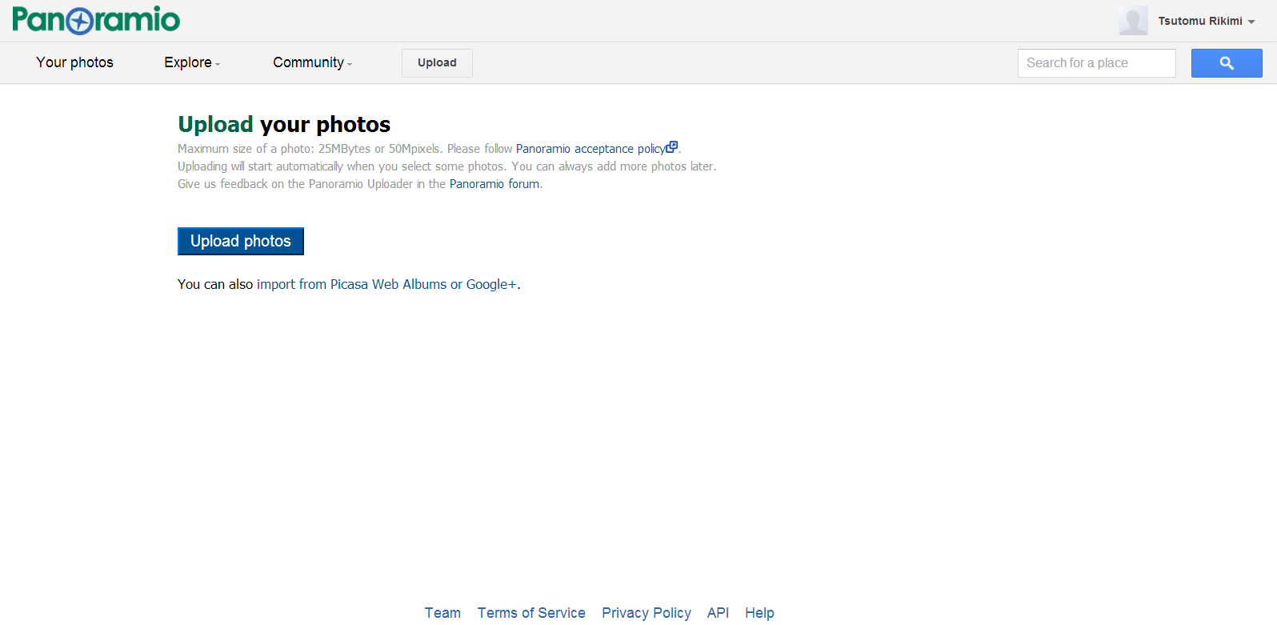
Task: Open the external link icon after acceptance policy
Action: click(x=672, y=147)
